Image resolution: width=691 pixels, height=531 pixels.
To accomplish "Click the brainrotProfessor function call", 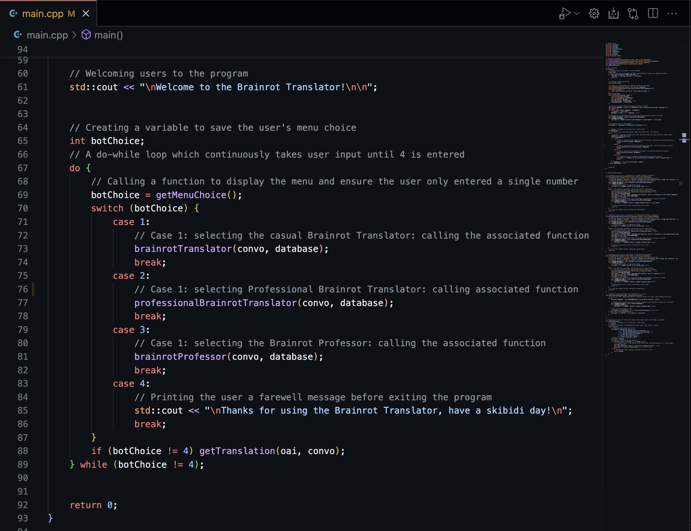I will (180, 357).
